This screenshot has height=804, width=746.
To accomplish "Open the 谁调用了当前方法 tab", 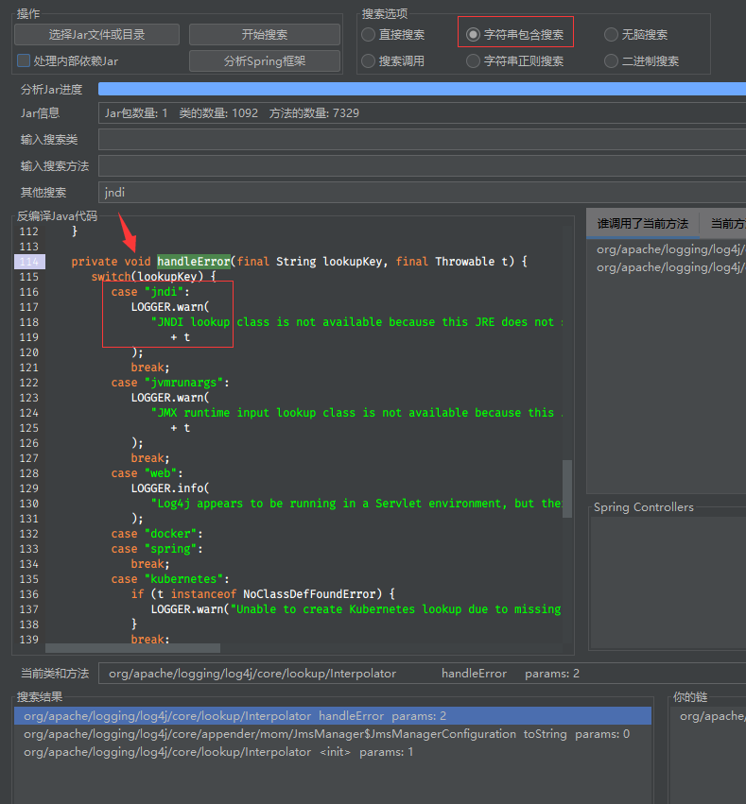I will click(x=642, y=224).
